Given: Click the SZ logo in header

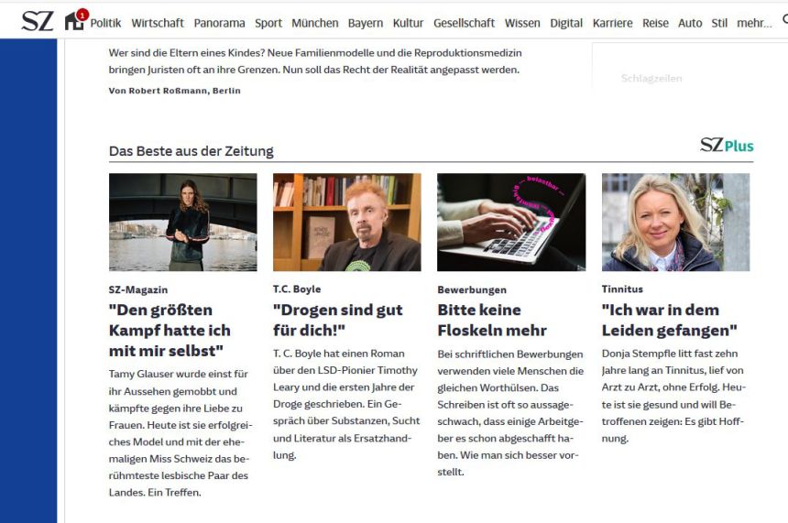Looking at the screenshot, I should 38,22.
